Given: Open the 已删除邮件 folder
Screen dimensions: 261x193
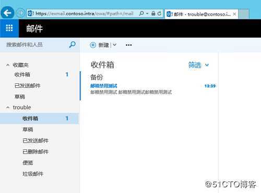Looking at the screenshot, I should point(35,151).
